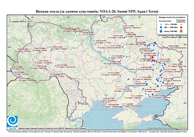The image size is (194, 137).
Task: Click the map title mentioning NOAA-20
Action: tap(97, 12)
